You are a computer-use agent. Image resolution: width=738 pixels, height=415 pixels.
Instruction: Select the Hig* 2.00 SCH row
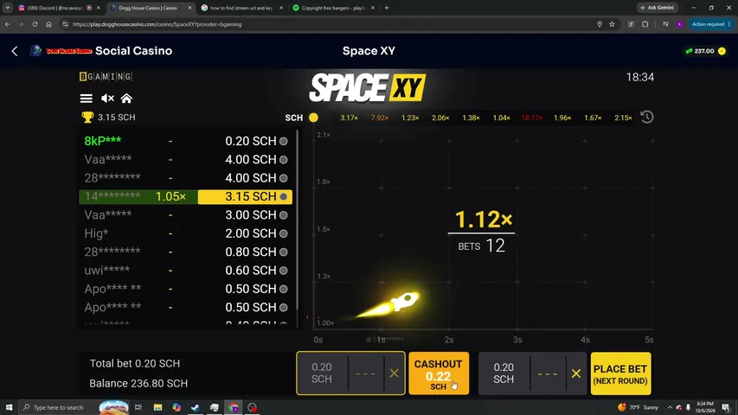click(x=185, y=233)
